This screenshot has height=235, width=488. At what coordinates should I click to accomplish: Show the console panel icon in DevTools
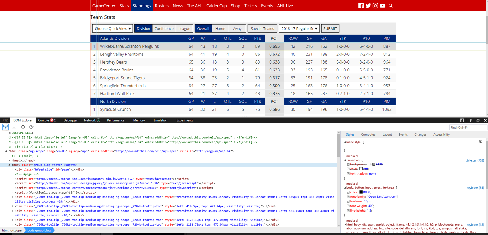coord(462,120)
